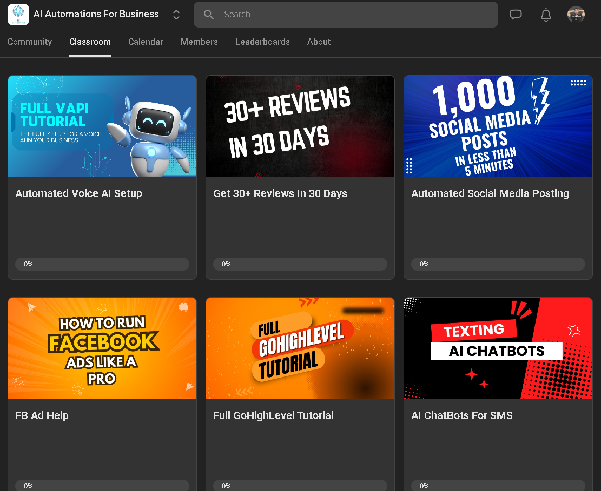Click the Automated Social Media Posting progress bar
The image size is (601, 491).
tap(498, 264)
